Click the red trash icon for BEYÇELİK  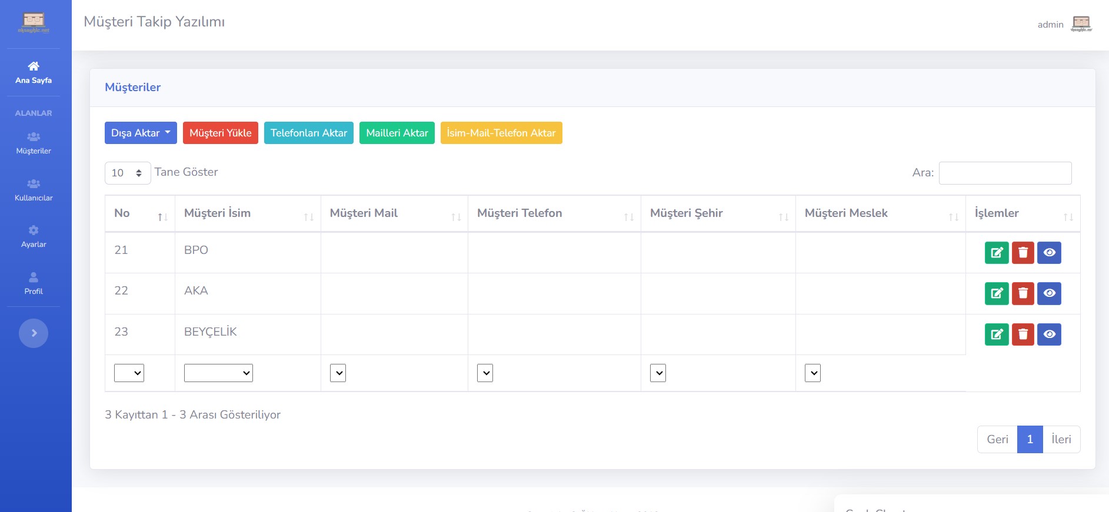[1023, 334]
